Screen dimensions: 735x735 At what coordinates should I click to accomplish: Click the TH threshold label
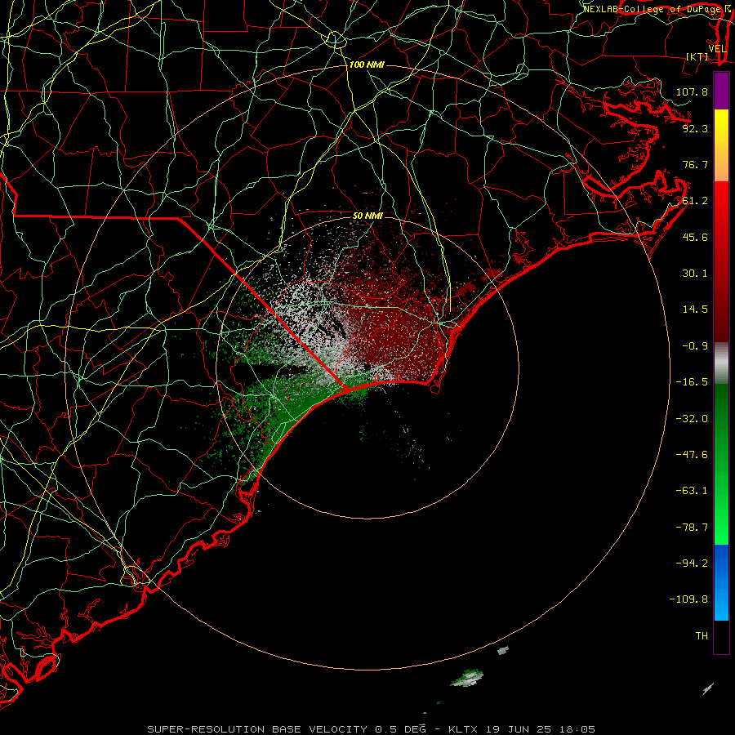coord(702,636)
